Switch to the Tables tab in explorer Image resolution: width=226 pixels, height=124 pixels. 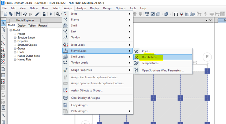tap(32, 25)
